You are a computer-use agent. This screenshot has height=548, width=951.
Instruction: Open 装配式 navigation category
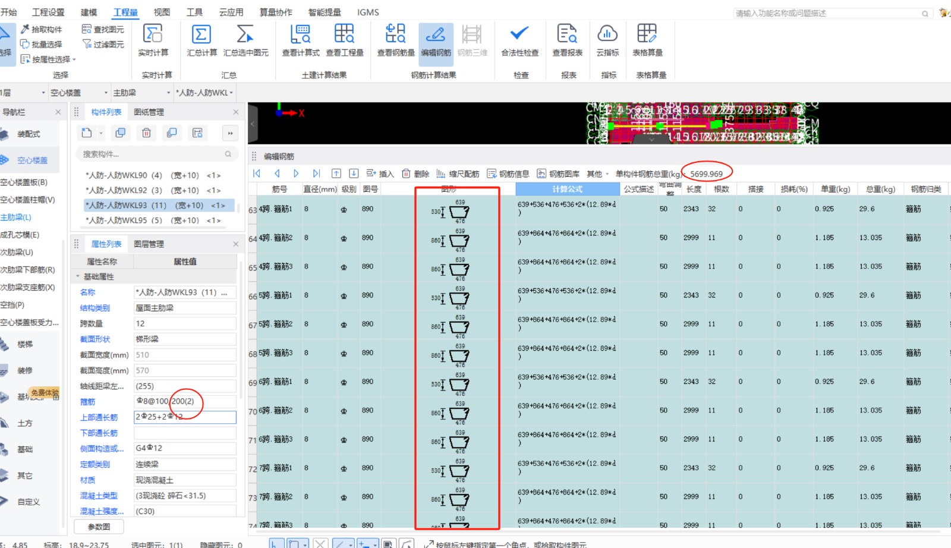click(29, 134)
